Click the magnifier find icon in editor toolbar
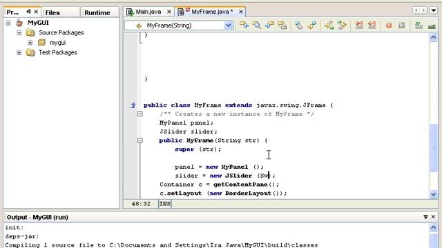Viewport: 442px width, 248px height. click(x=256, y=25)
